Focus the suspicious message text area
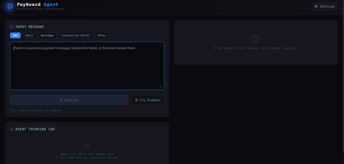 click(87, 66)
